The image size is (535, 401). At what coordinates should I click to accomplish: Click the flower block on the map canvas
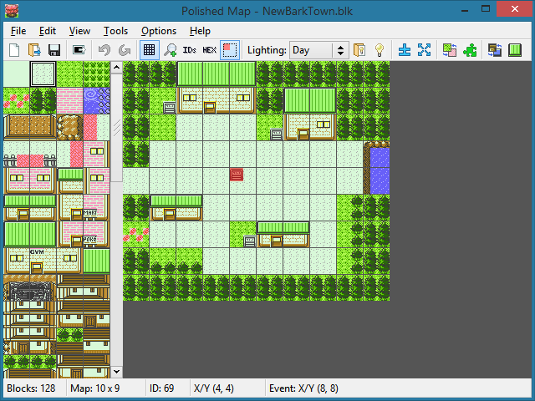click(x=135, y=234)
